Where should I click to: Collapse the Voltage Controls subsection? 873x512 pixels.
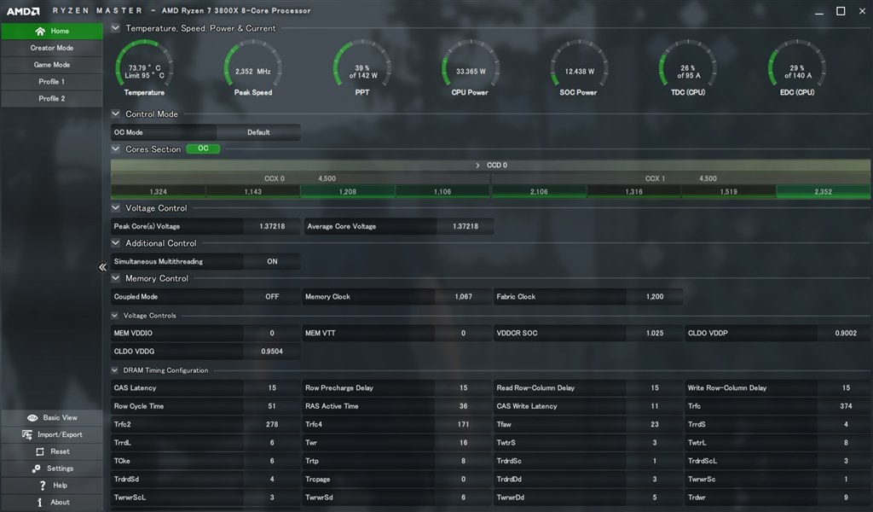(x=115, y=316)
